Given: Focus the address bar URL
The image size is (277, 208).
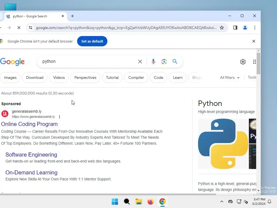Looking at the screenshot, I should point(126,28).
